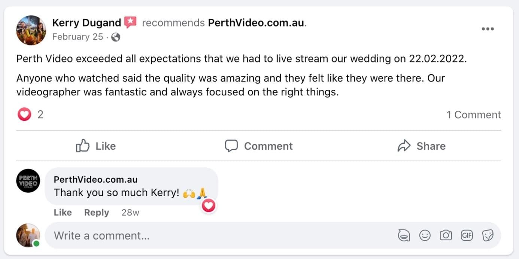Click the Comment button under the post
This screenshot has height=259, width=519.
[x=259, y=146]
